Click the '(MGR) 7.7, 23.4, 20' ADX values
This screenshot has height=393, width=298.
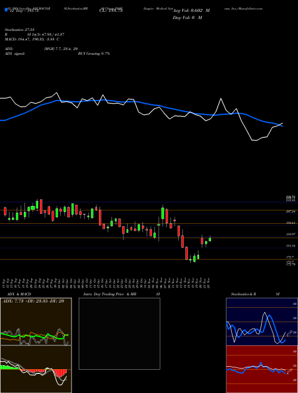pyautogui.click(x=61, y=49)
